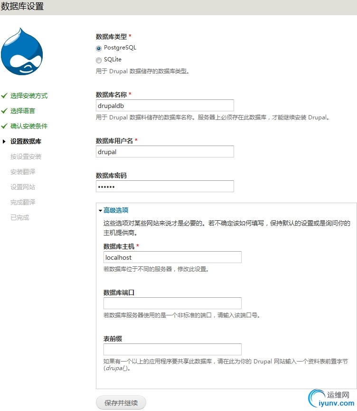Click the 安装翻译 pending step
This screenshot has width=357, height=411.
pyautogui.click(x=22, y=172)
